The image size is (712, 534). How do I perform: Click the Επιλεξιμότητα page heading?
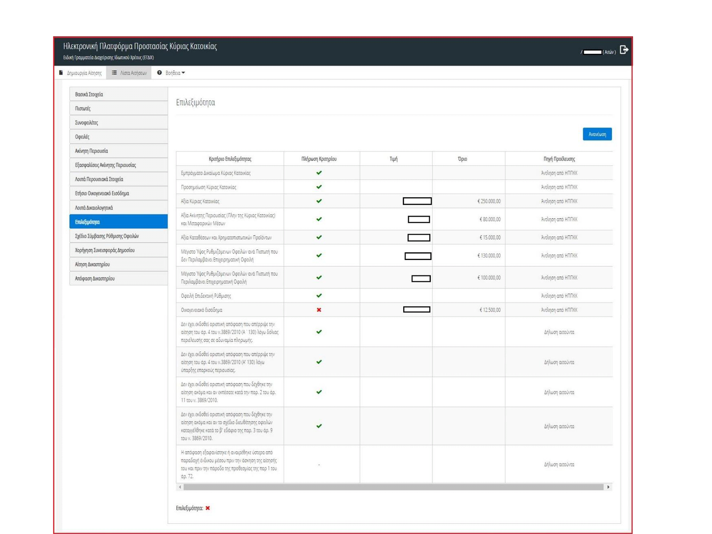(x=195, y=102)
